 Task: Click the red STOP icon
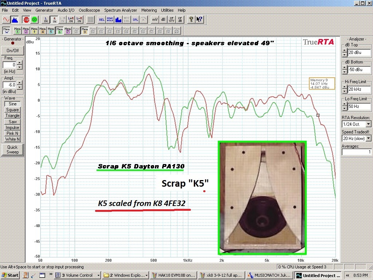pos(26,20)
